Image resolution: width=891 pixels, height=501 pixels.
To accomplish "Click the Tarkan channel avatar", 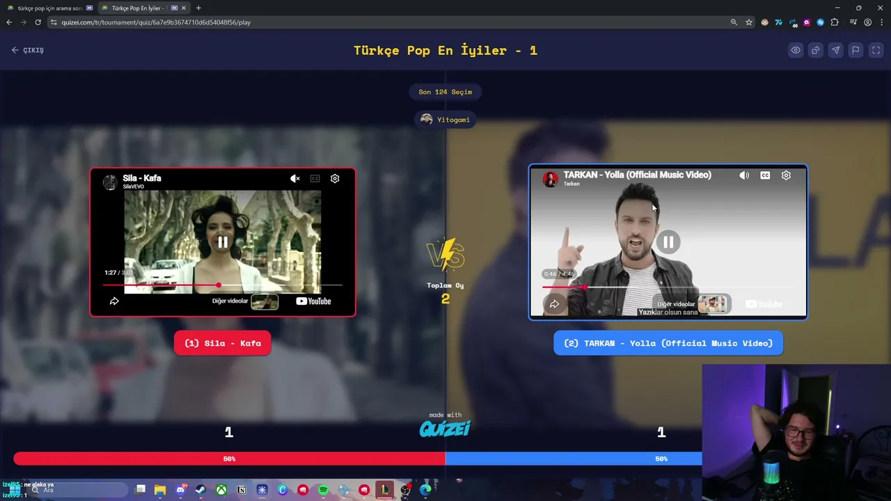I will coord(551,179).
